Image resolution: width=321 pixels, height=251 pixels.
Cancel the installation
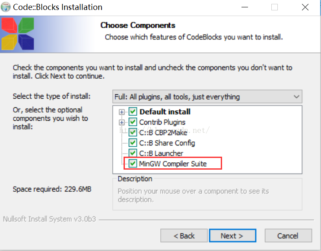click(x=288, y=235)
